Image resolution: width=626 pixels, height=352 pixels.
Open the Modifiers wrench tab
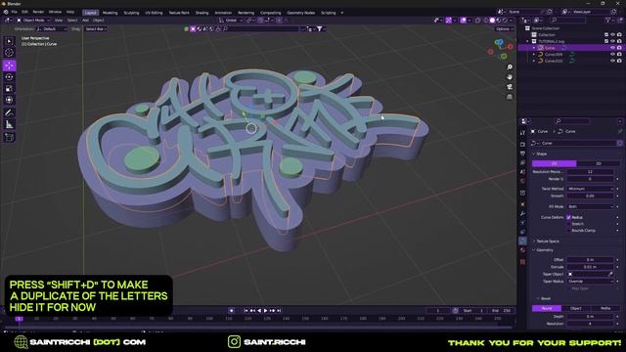pos(522,213)
